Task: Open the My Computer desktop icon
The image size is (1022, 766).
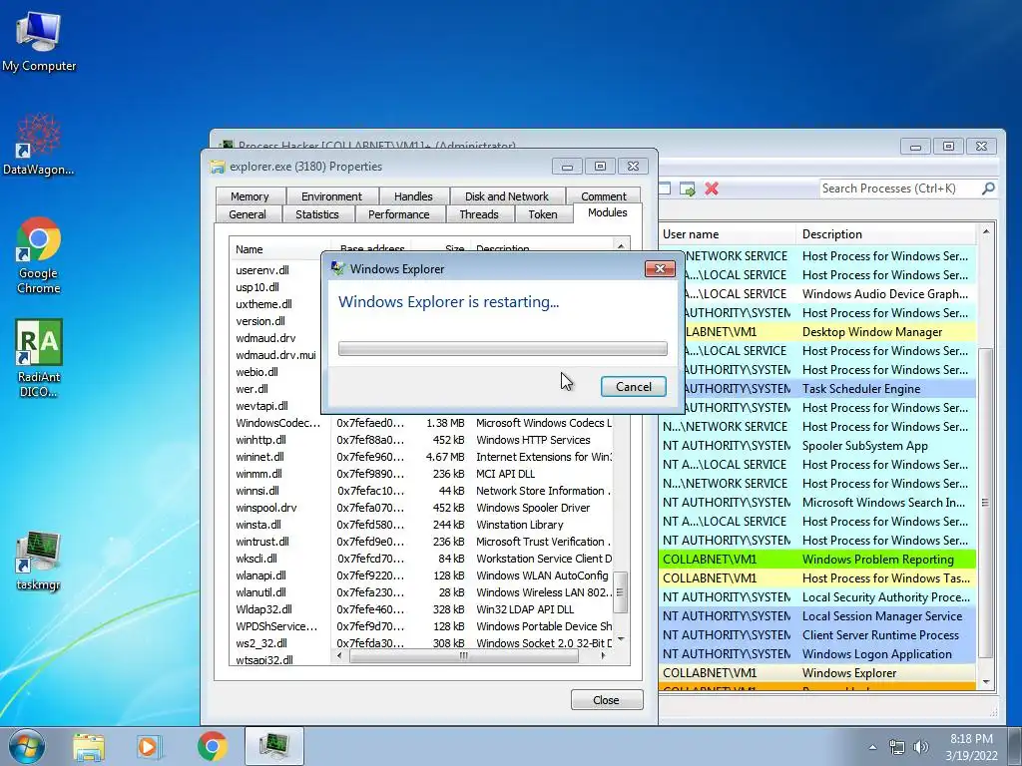Action: [39, 42]
